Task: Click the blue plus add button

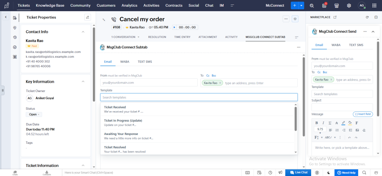Action: click(295, 6)
